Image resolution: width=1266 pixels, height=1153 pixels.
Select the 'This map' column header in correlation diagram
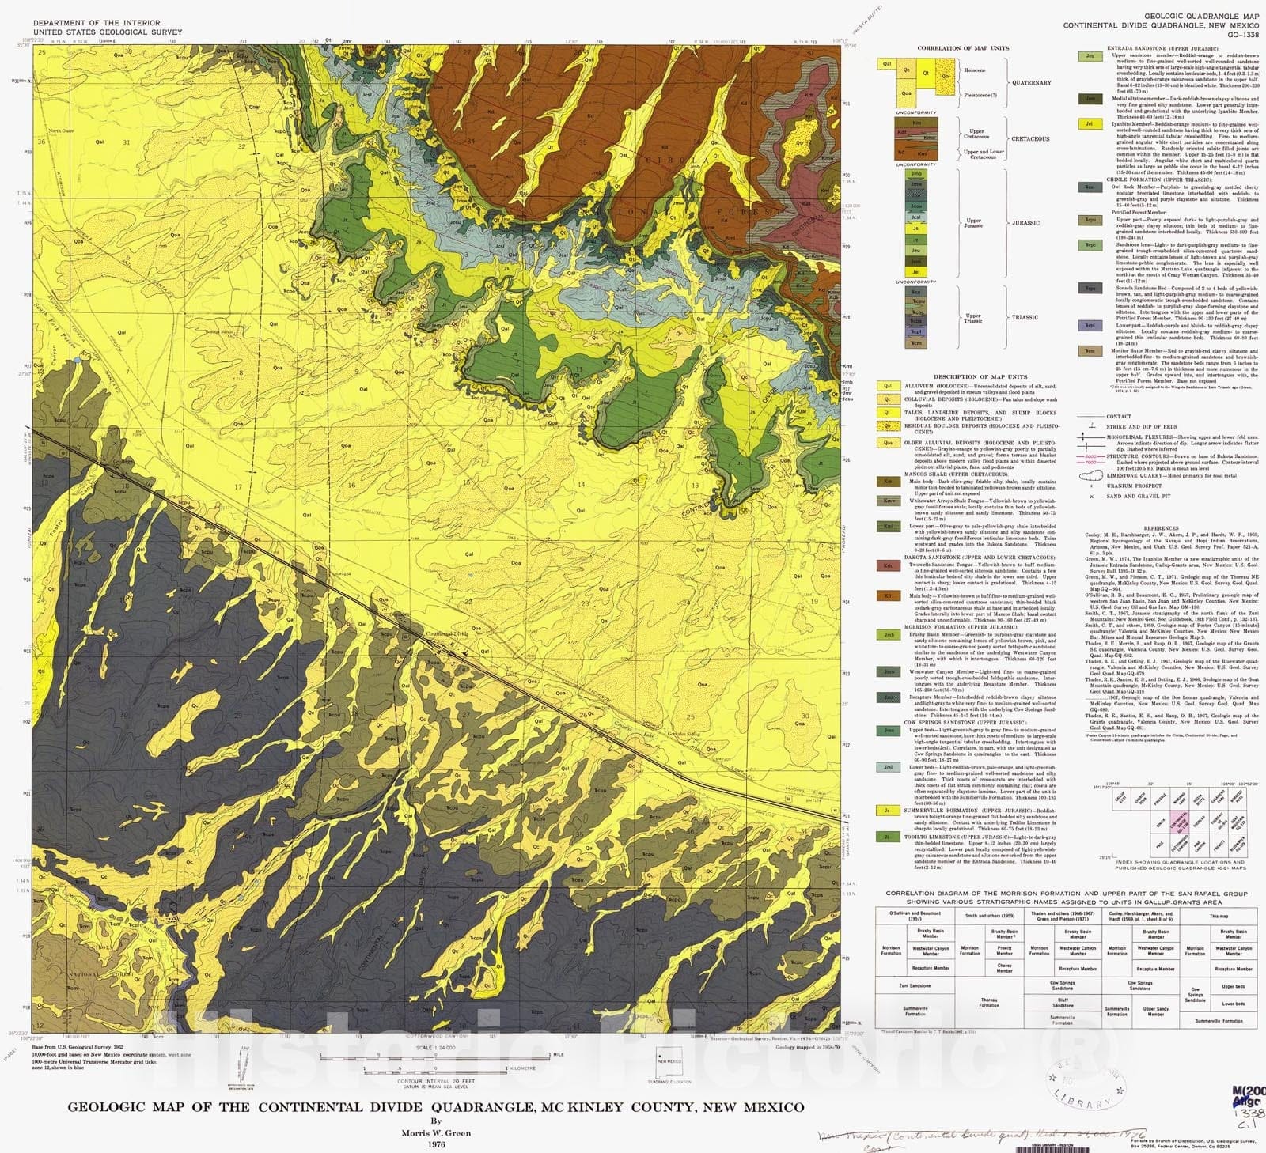coord(1219,916)
